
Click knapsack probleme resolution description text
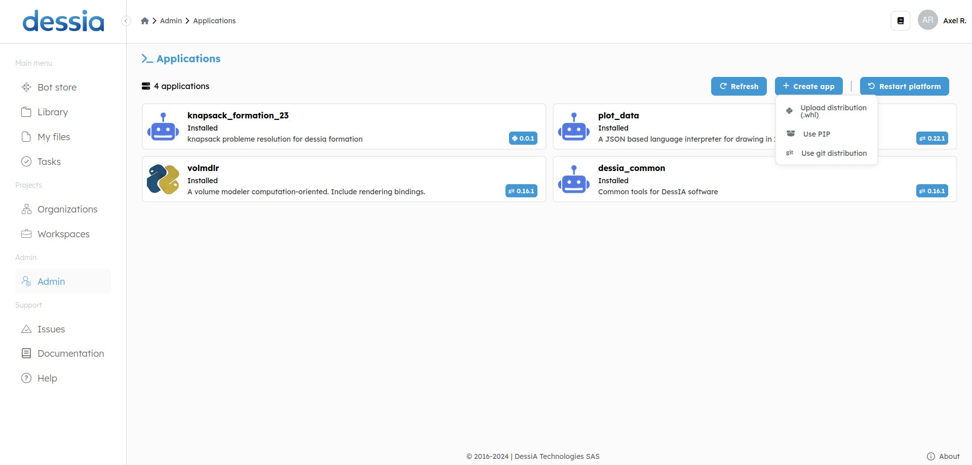[x=275, y=139]
